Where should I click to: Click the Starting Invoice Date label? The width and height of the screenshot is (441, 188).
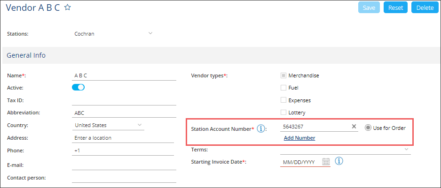(x=219, y=162)
